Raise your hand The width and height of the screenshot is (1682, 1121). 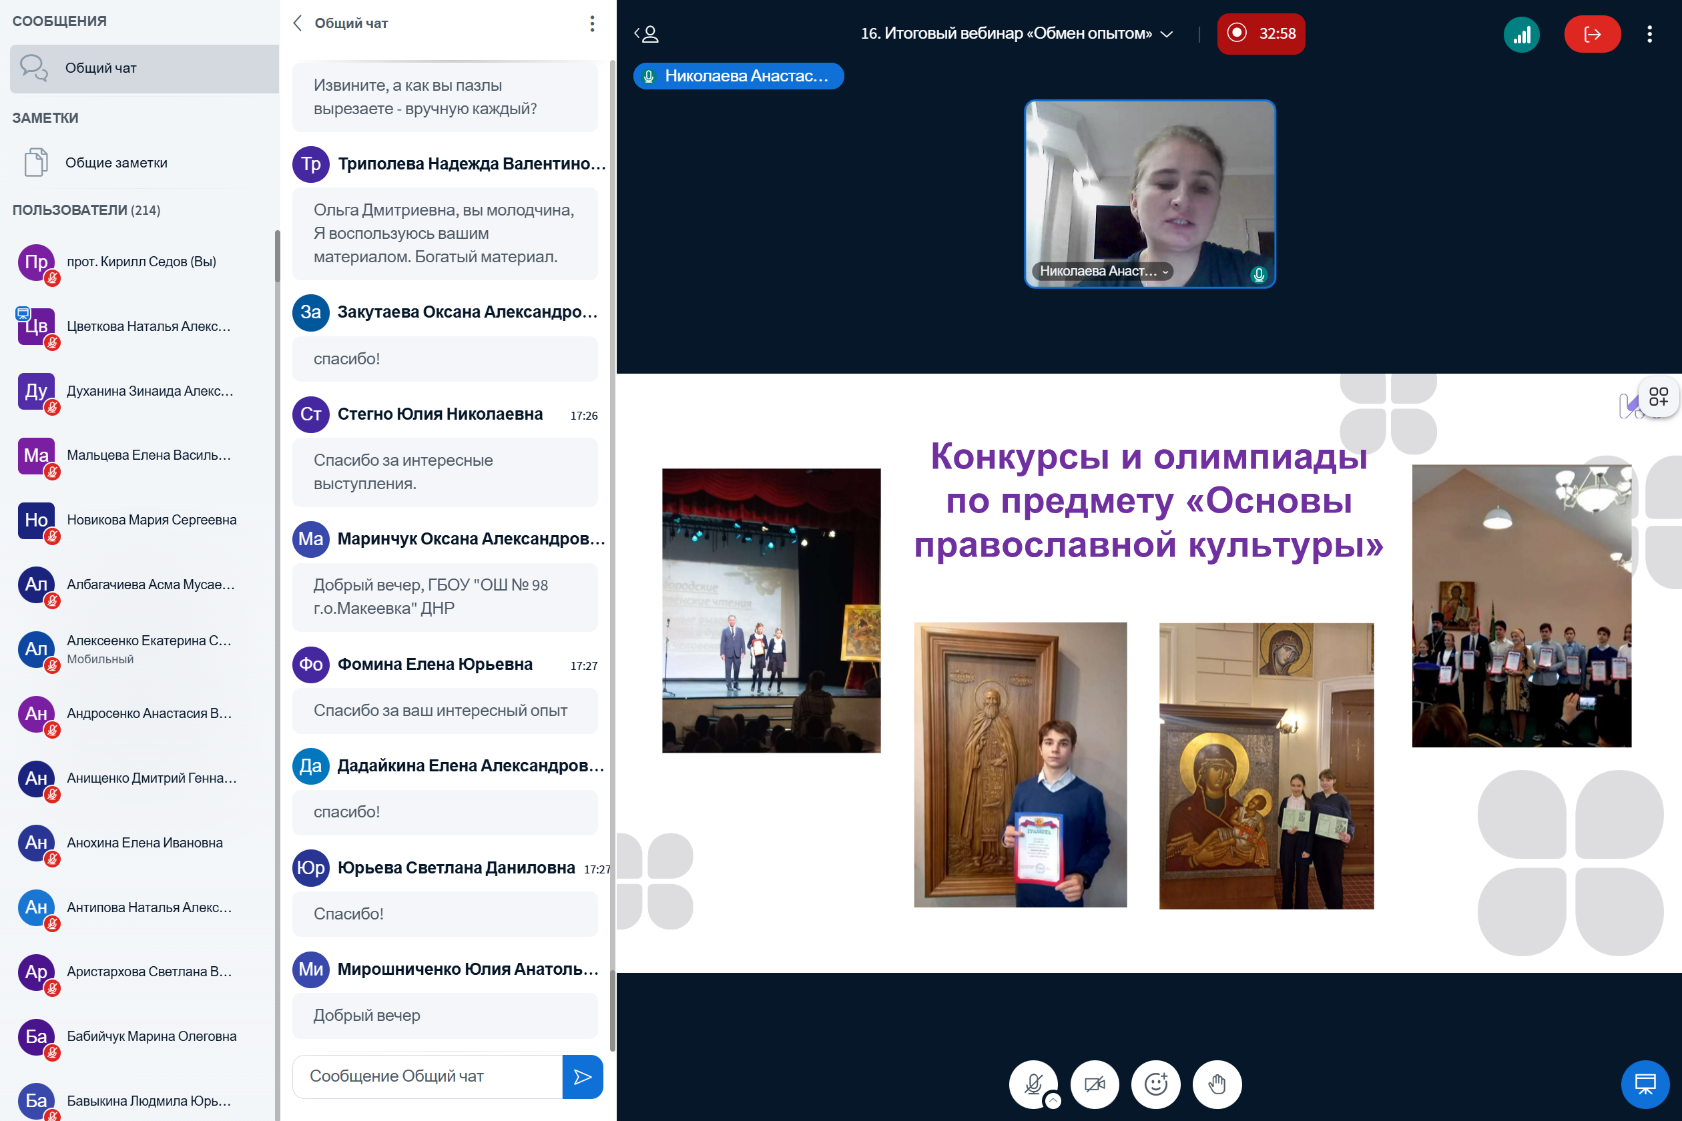click(1216, 1084)
